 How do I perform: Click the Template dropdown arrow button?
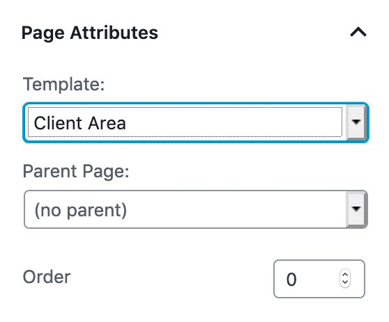tap(356, 122)
